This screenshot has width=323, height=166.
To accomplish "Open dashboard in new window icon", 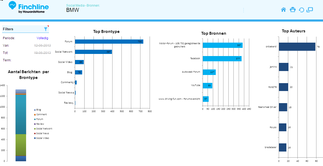I will pyautogui.click(x=310, y=10).
